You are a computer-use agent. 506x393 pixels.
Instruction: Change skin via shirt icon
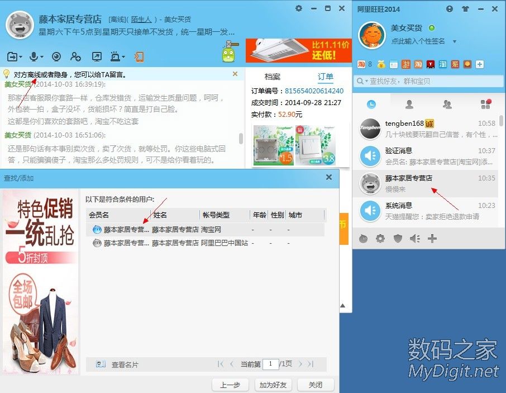465,9
